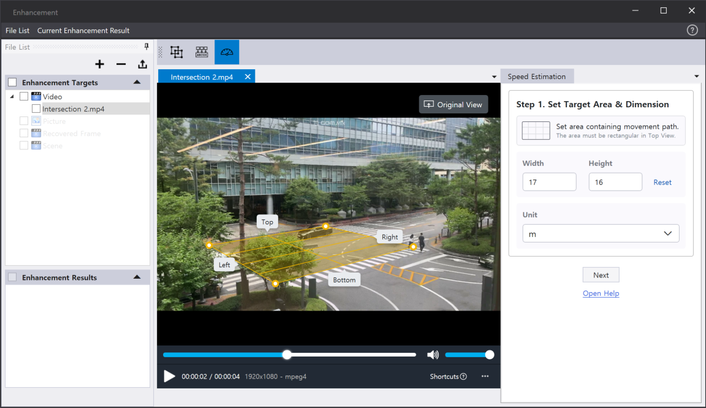Click the export upload icon in File List
The image size is (706, 408).
(x=142, y=64)
